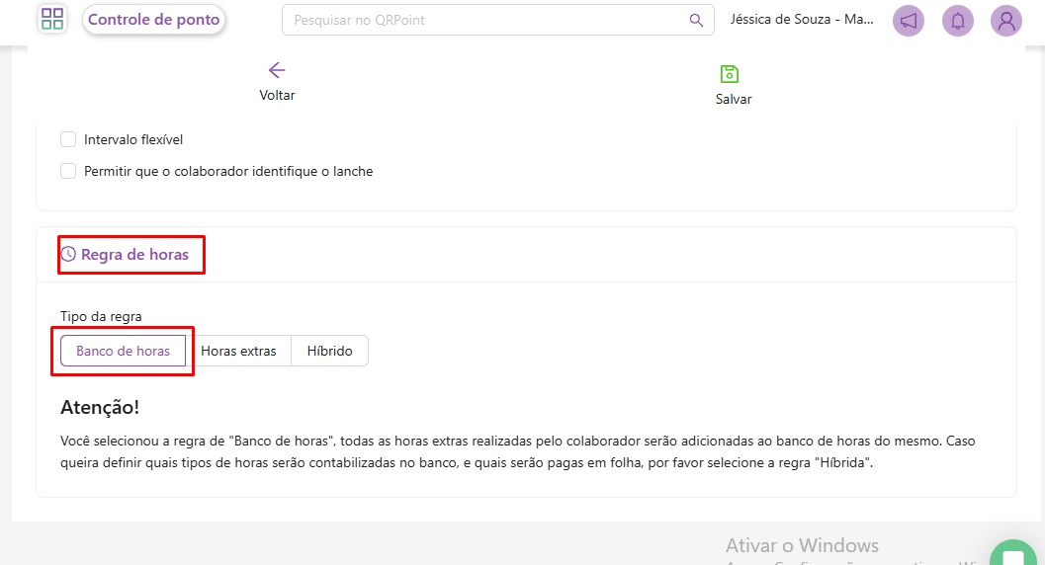This screenshot has height=565, width=1045.
Task: Open the Controle de ponto module button
Action: pos(154,20)
